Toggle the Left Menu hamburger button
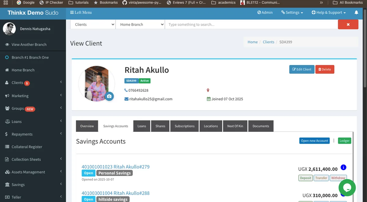The image size is (367, 202). [81, 13]
